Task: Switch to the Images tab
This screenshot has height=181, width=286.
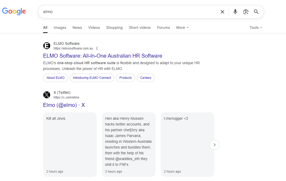Action: click(60, 28)
